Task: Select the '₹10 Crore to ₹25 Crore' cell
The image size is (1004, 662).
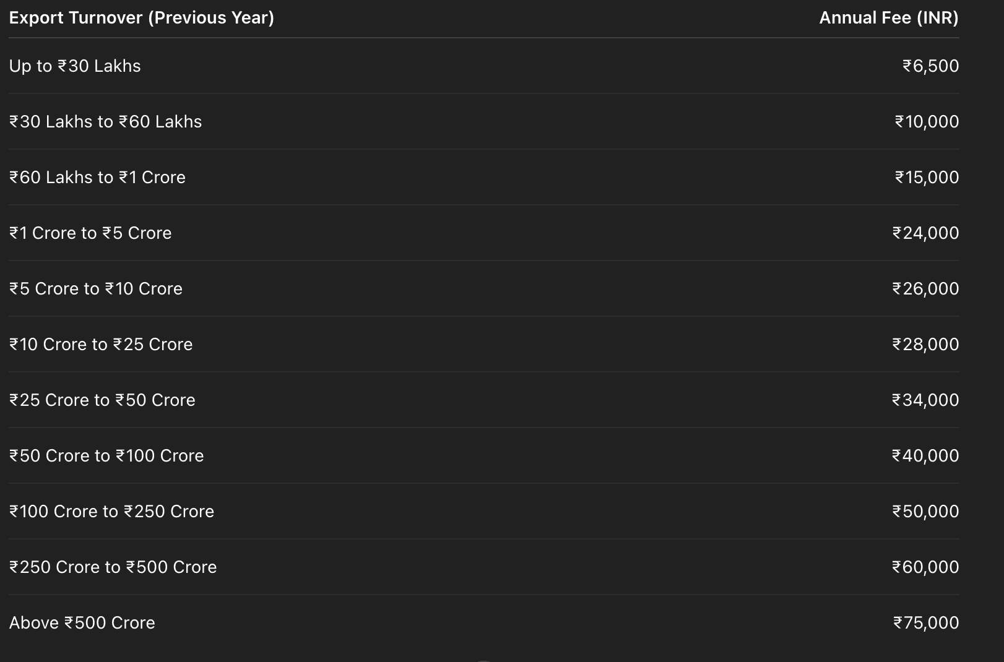Action: click(x=101, y=345)
